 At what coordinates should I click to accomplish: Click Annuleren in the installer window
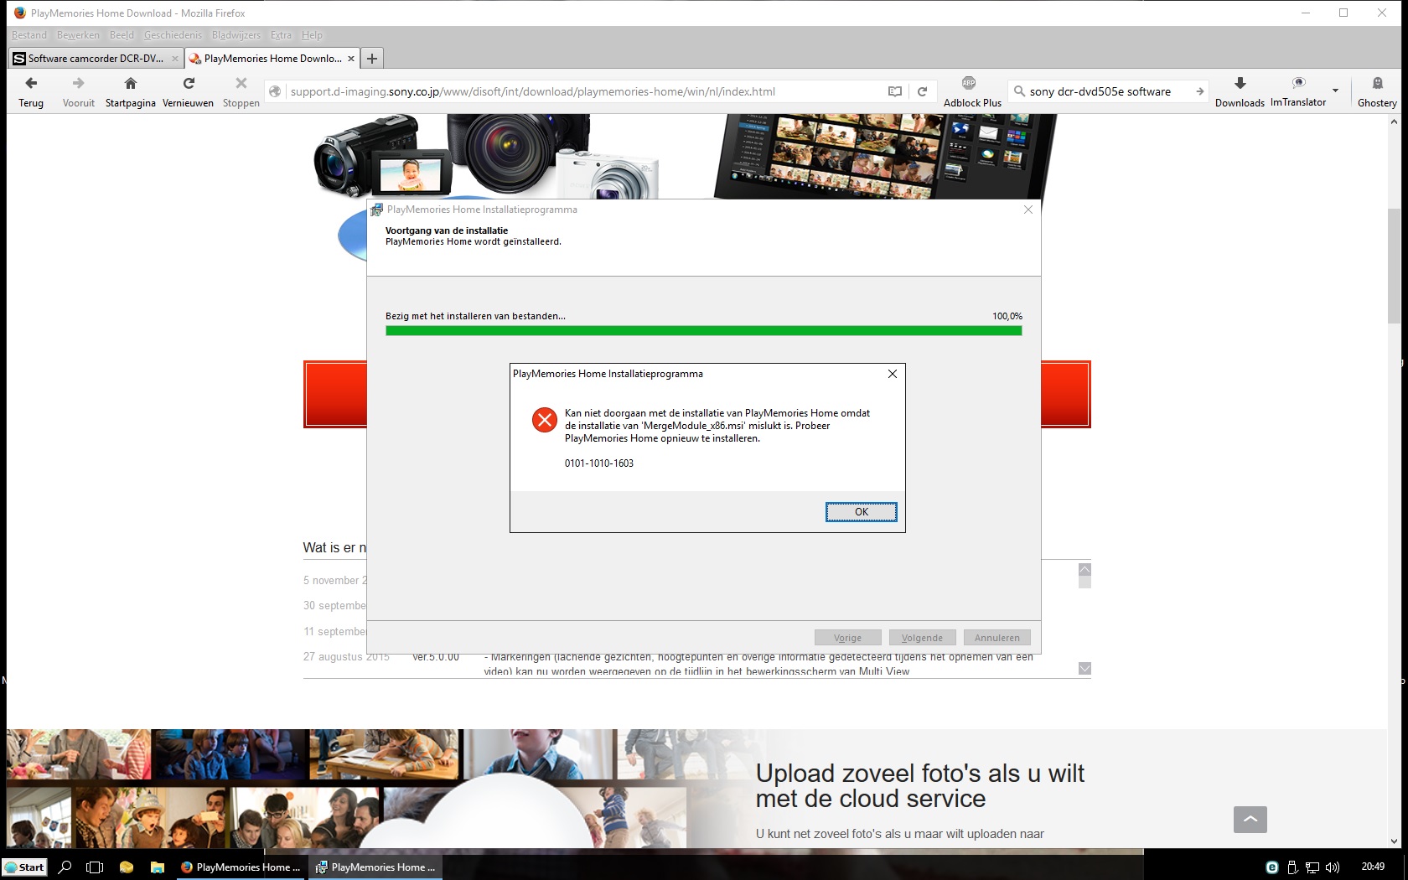[997, 638]
